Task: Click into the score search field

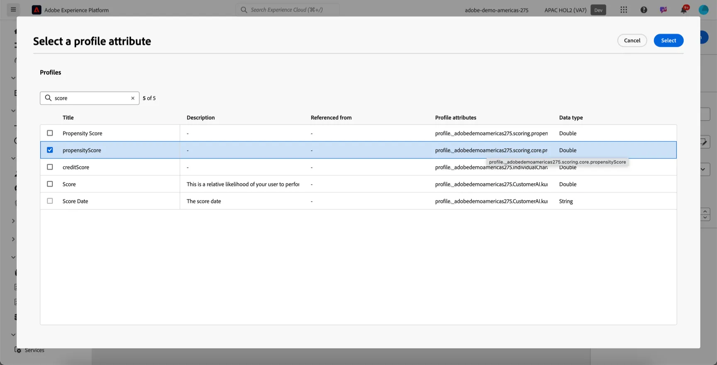Action: coord(90,98)
